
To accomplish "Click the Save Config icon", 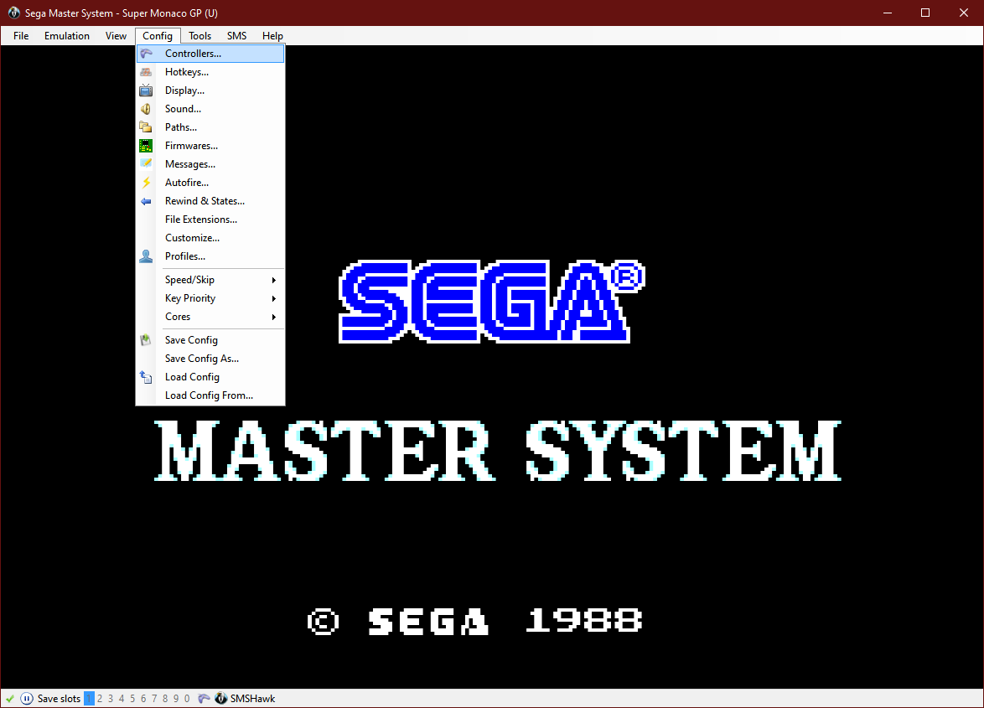I will [x=146, y=340].
